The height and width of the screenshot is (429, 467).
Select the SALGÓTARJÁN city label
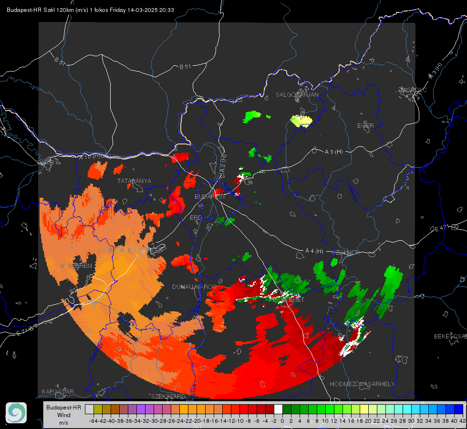pos(297,95)
